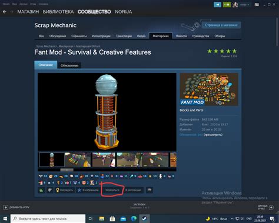Click the Windows taskbar search field
Image resolution: width=279 pixels, height=223 pixels.
click(48, 218)
